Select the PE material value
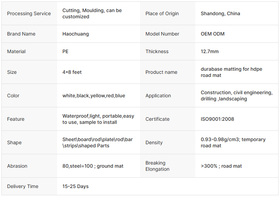The height and width of the screenshot is (197, 280). [x=66, y=51]
